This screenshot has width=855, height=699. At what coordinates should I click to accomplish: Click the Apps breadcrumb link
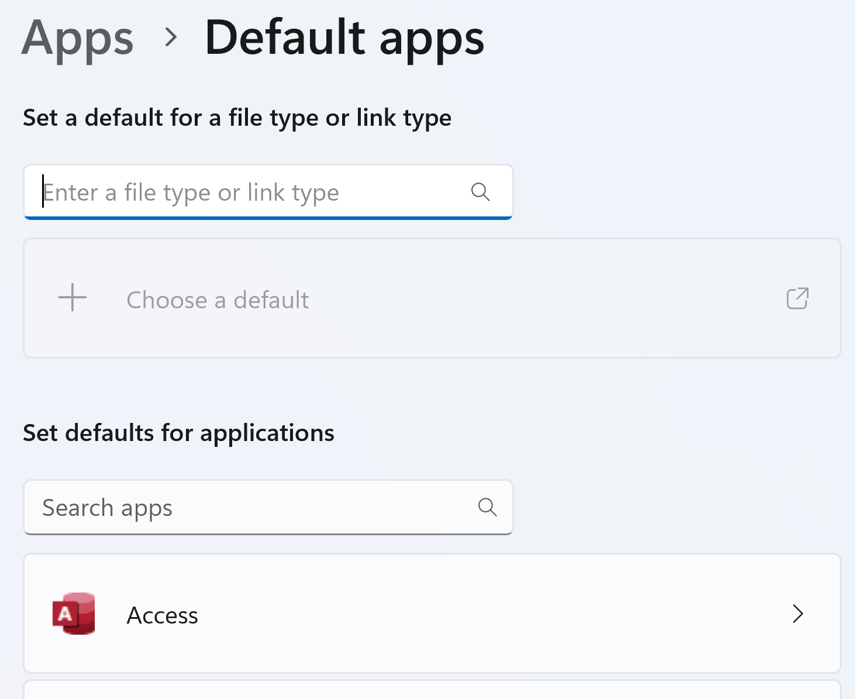[78, 38]
